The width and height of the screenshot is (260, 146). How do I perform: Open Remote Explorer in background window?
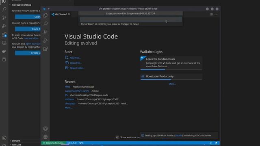coord(4,43)
